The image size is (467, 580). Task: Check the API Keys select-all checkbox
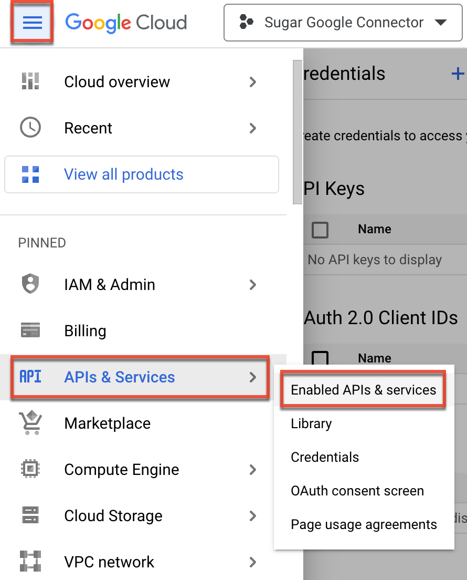(320, 229)
